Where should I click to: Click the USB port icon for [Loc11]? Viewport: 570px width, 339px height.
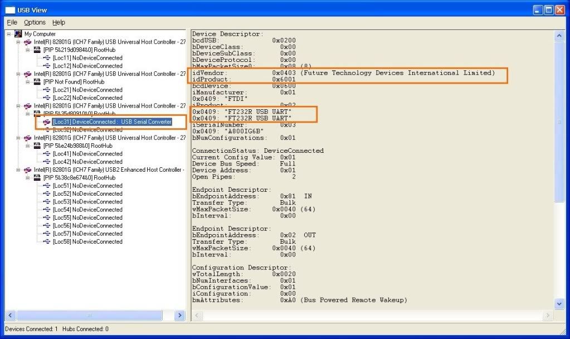click(47, 58)
